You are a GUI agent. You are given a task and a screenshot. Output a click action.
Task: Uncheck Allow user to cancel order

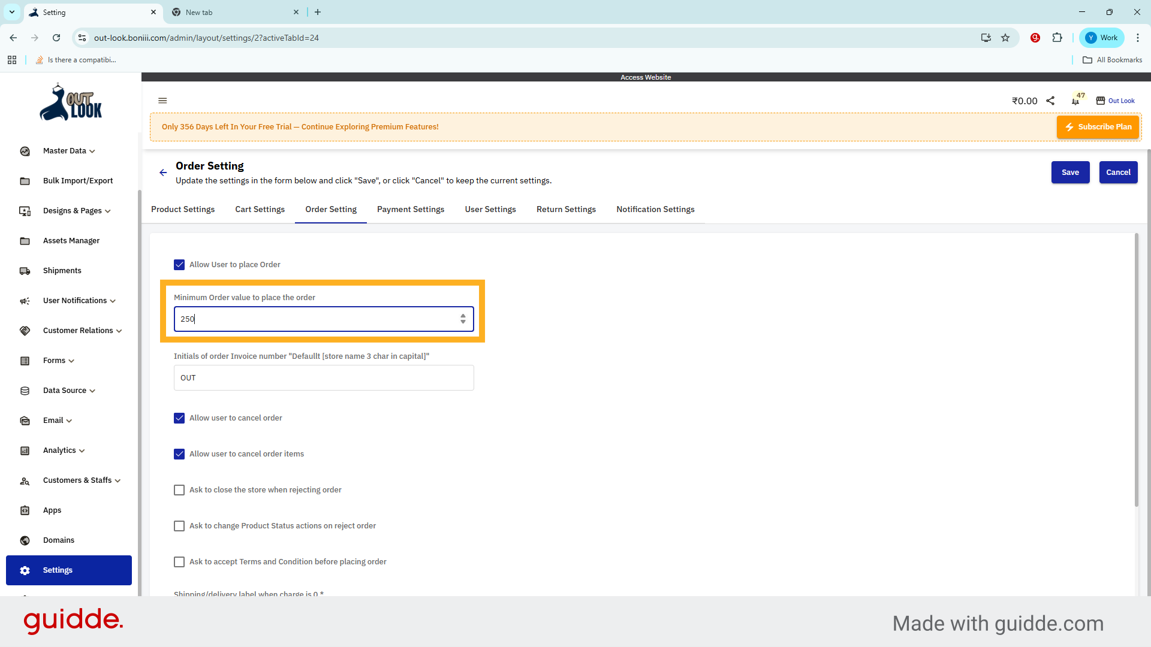coord(179,418)
